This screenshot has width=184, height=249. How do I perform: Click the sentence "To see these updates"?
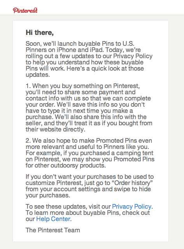coord(89,206)
